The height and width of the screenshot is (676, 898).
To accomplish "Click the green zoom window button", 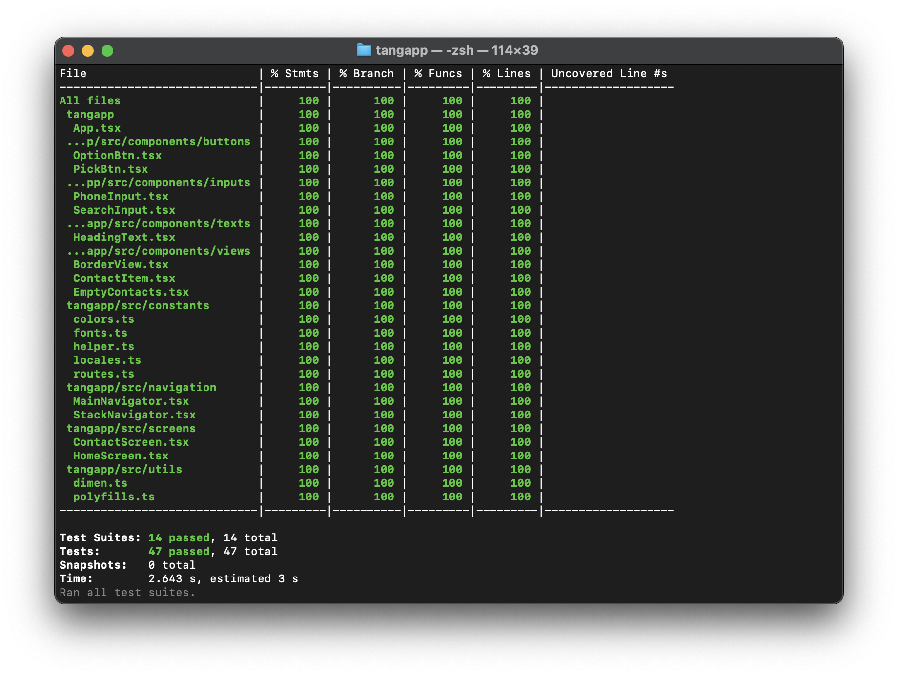I will pyautogui.click(x=107, y=51).
